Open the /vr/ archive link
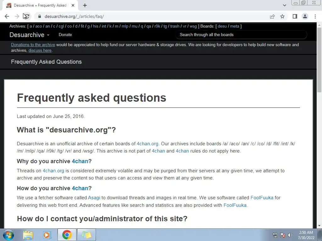The height and width of the screenshot is (241, 322). tap(184, 26)
